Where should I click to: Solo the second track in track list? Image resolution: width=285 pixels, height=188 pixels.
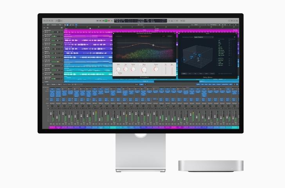tap(47, 37)
